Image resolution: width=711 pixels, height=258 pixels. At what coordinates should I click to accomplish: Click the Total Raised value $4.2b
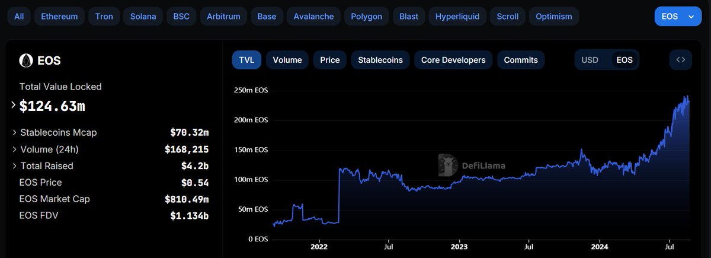pos(195,166)
